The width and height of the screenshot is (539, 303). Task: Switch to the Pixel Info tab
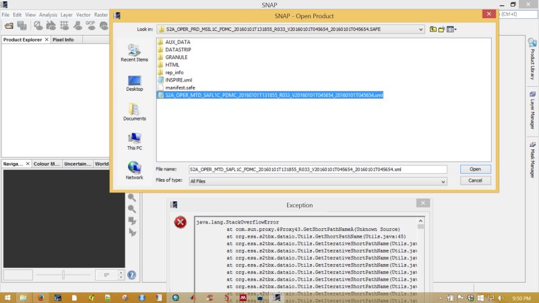click(x=63, y=40)
